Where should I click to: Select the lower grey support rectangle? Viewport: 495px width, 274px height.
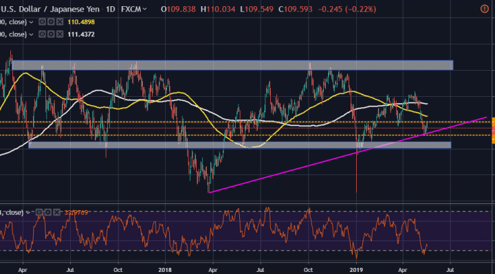pyautogui.click(x=240, y=145)
